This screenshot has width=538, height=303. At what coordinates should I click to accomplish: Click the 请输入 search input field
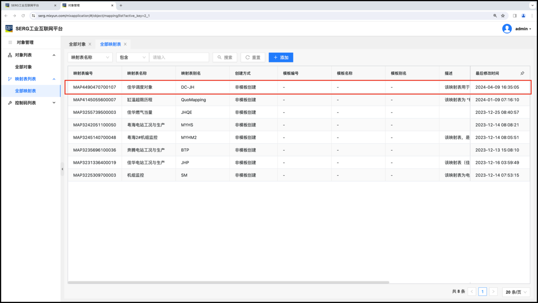[179, 57]
